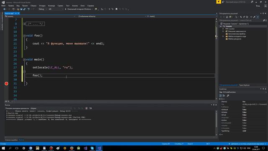268x151 pixels.
Task: Toggle Preview Selected Items in Solution Explorer
Action: 258,17
